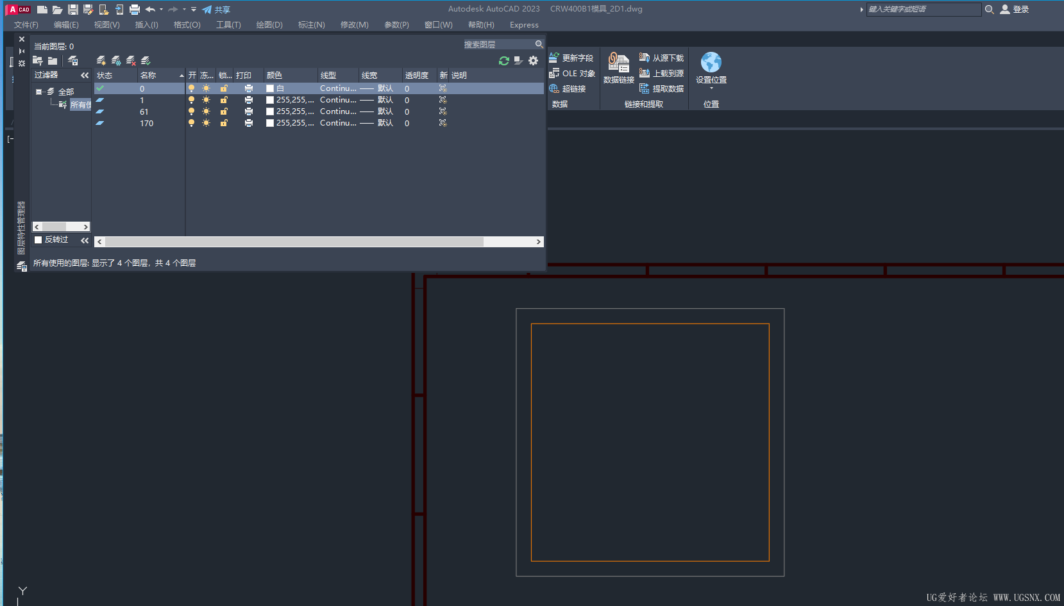Click the New Property Filter icon
1064x606 pixels.
pos(38,61)
